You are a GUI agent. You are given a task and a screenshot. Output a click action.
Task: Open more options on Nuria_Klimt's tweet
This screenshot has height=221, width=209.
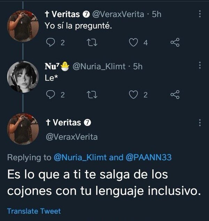coord(199,66)
